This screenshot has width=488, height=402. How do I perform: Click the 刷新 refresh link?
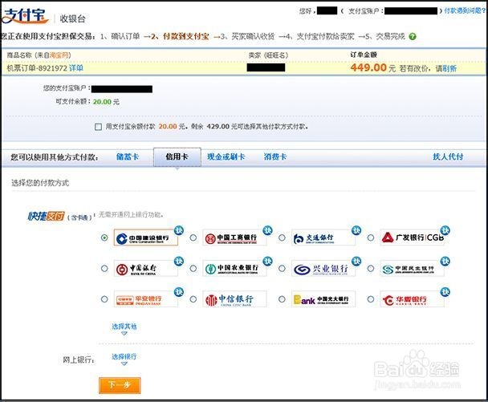tap(449, 68)
